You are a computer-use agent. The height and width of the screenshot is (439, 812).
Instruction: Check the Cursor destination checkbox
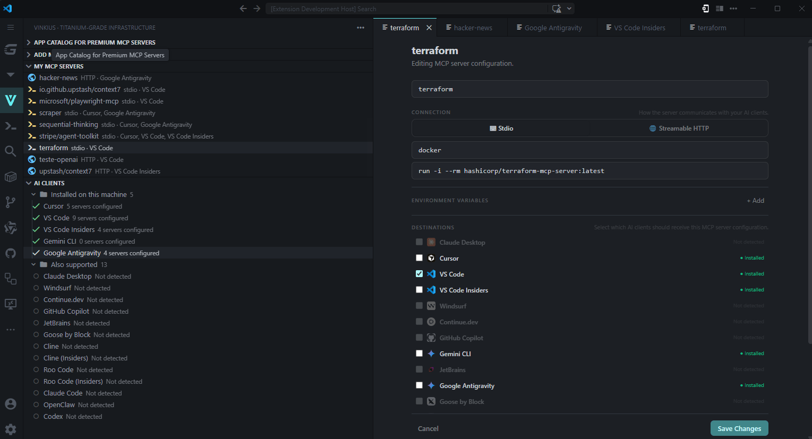[419, 258]
